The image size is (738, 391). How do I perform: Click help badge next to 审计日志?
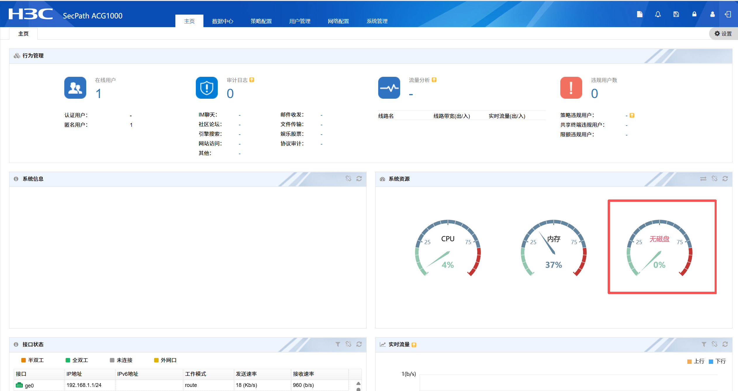(252, 80)
